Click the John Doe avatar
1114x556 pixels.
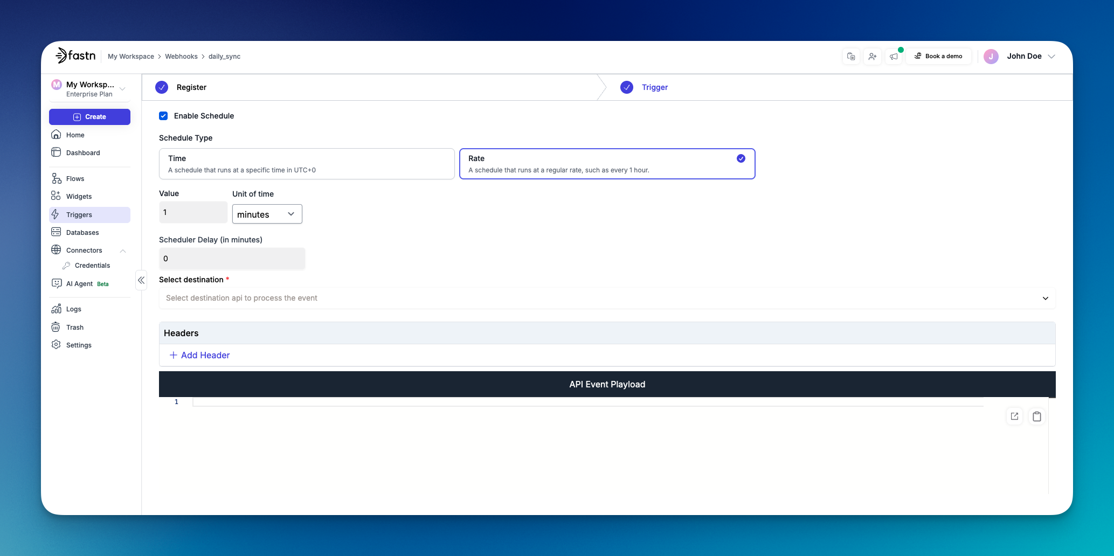pyautogui.click(x=991, y=56)
